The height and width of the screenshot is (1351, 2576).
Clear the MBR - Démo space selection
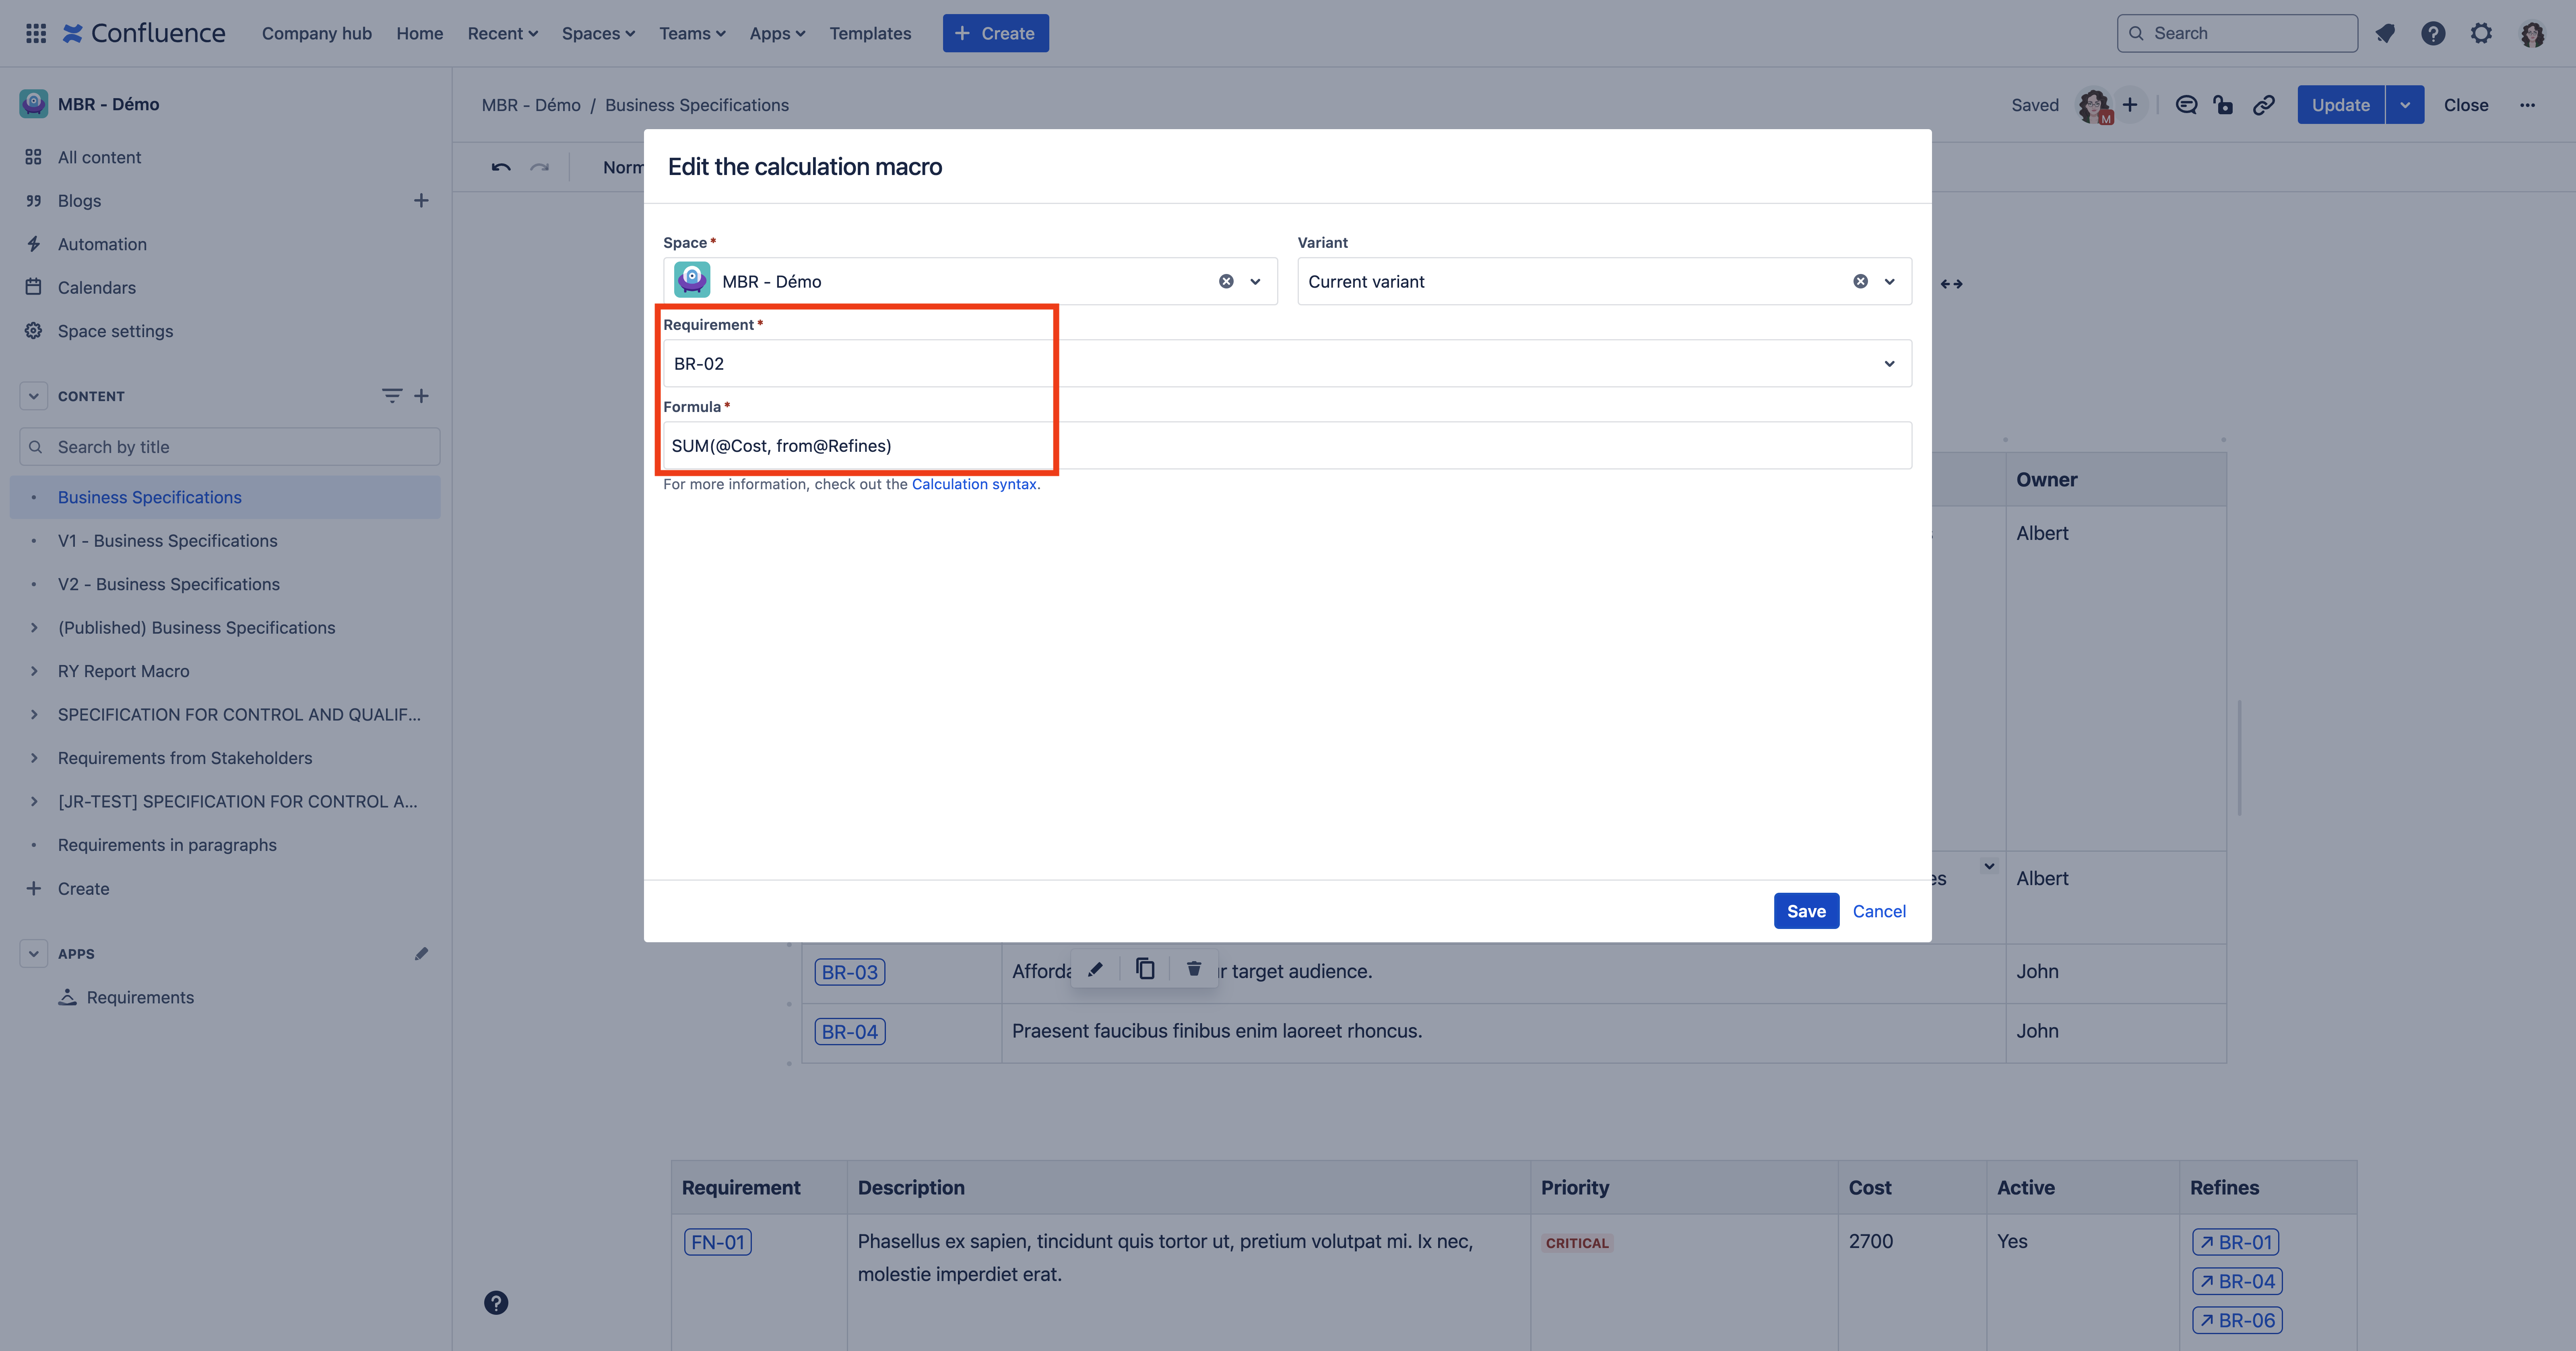coord(1226,282)
